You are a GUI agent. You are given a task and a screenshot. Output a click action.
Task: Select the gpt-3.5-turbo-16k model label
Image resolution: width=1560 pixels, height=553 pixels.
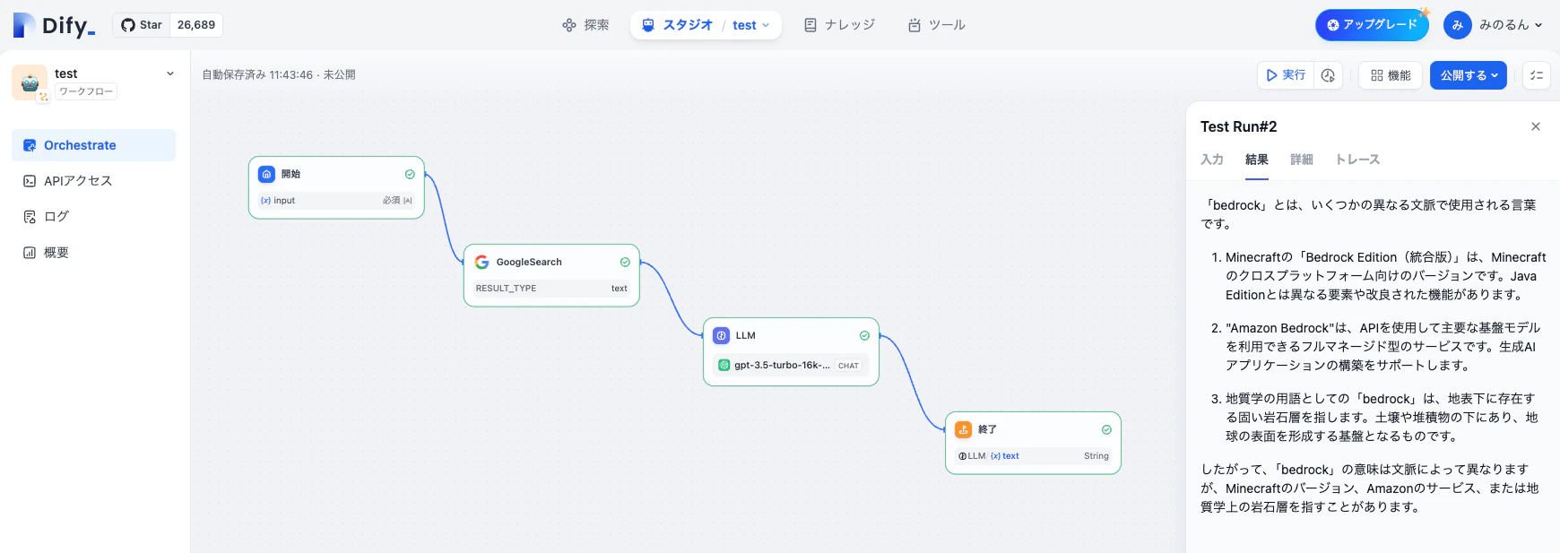point(782,366)
